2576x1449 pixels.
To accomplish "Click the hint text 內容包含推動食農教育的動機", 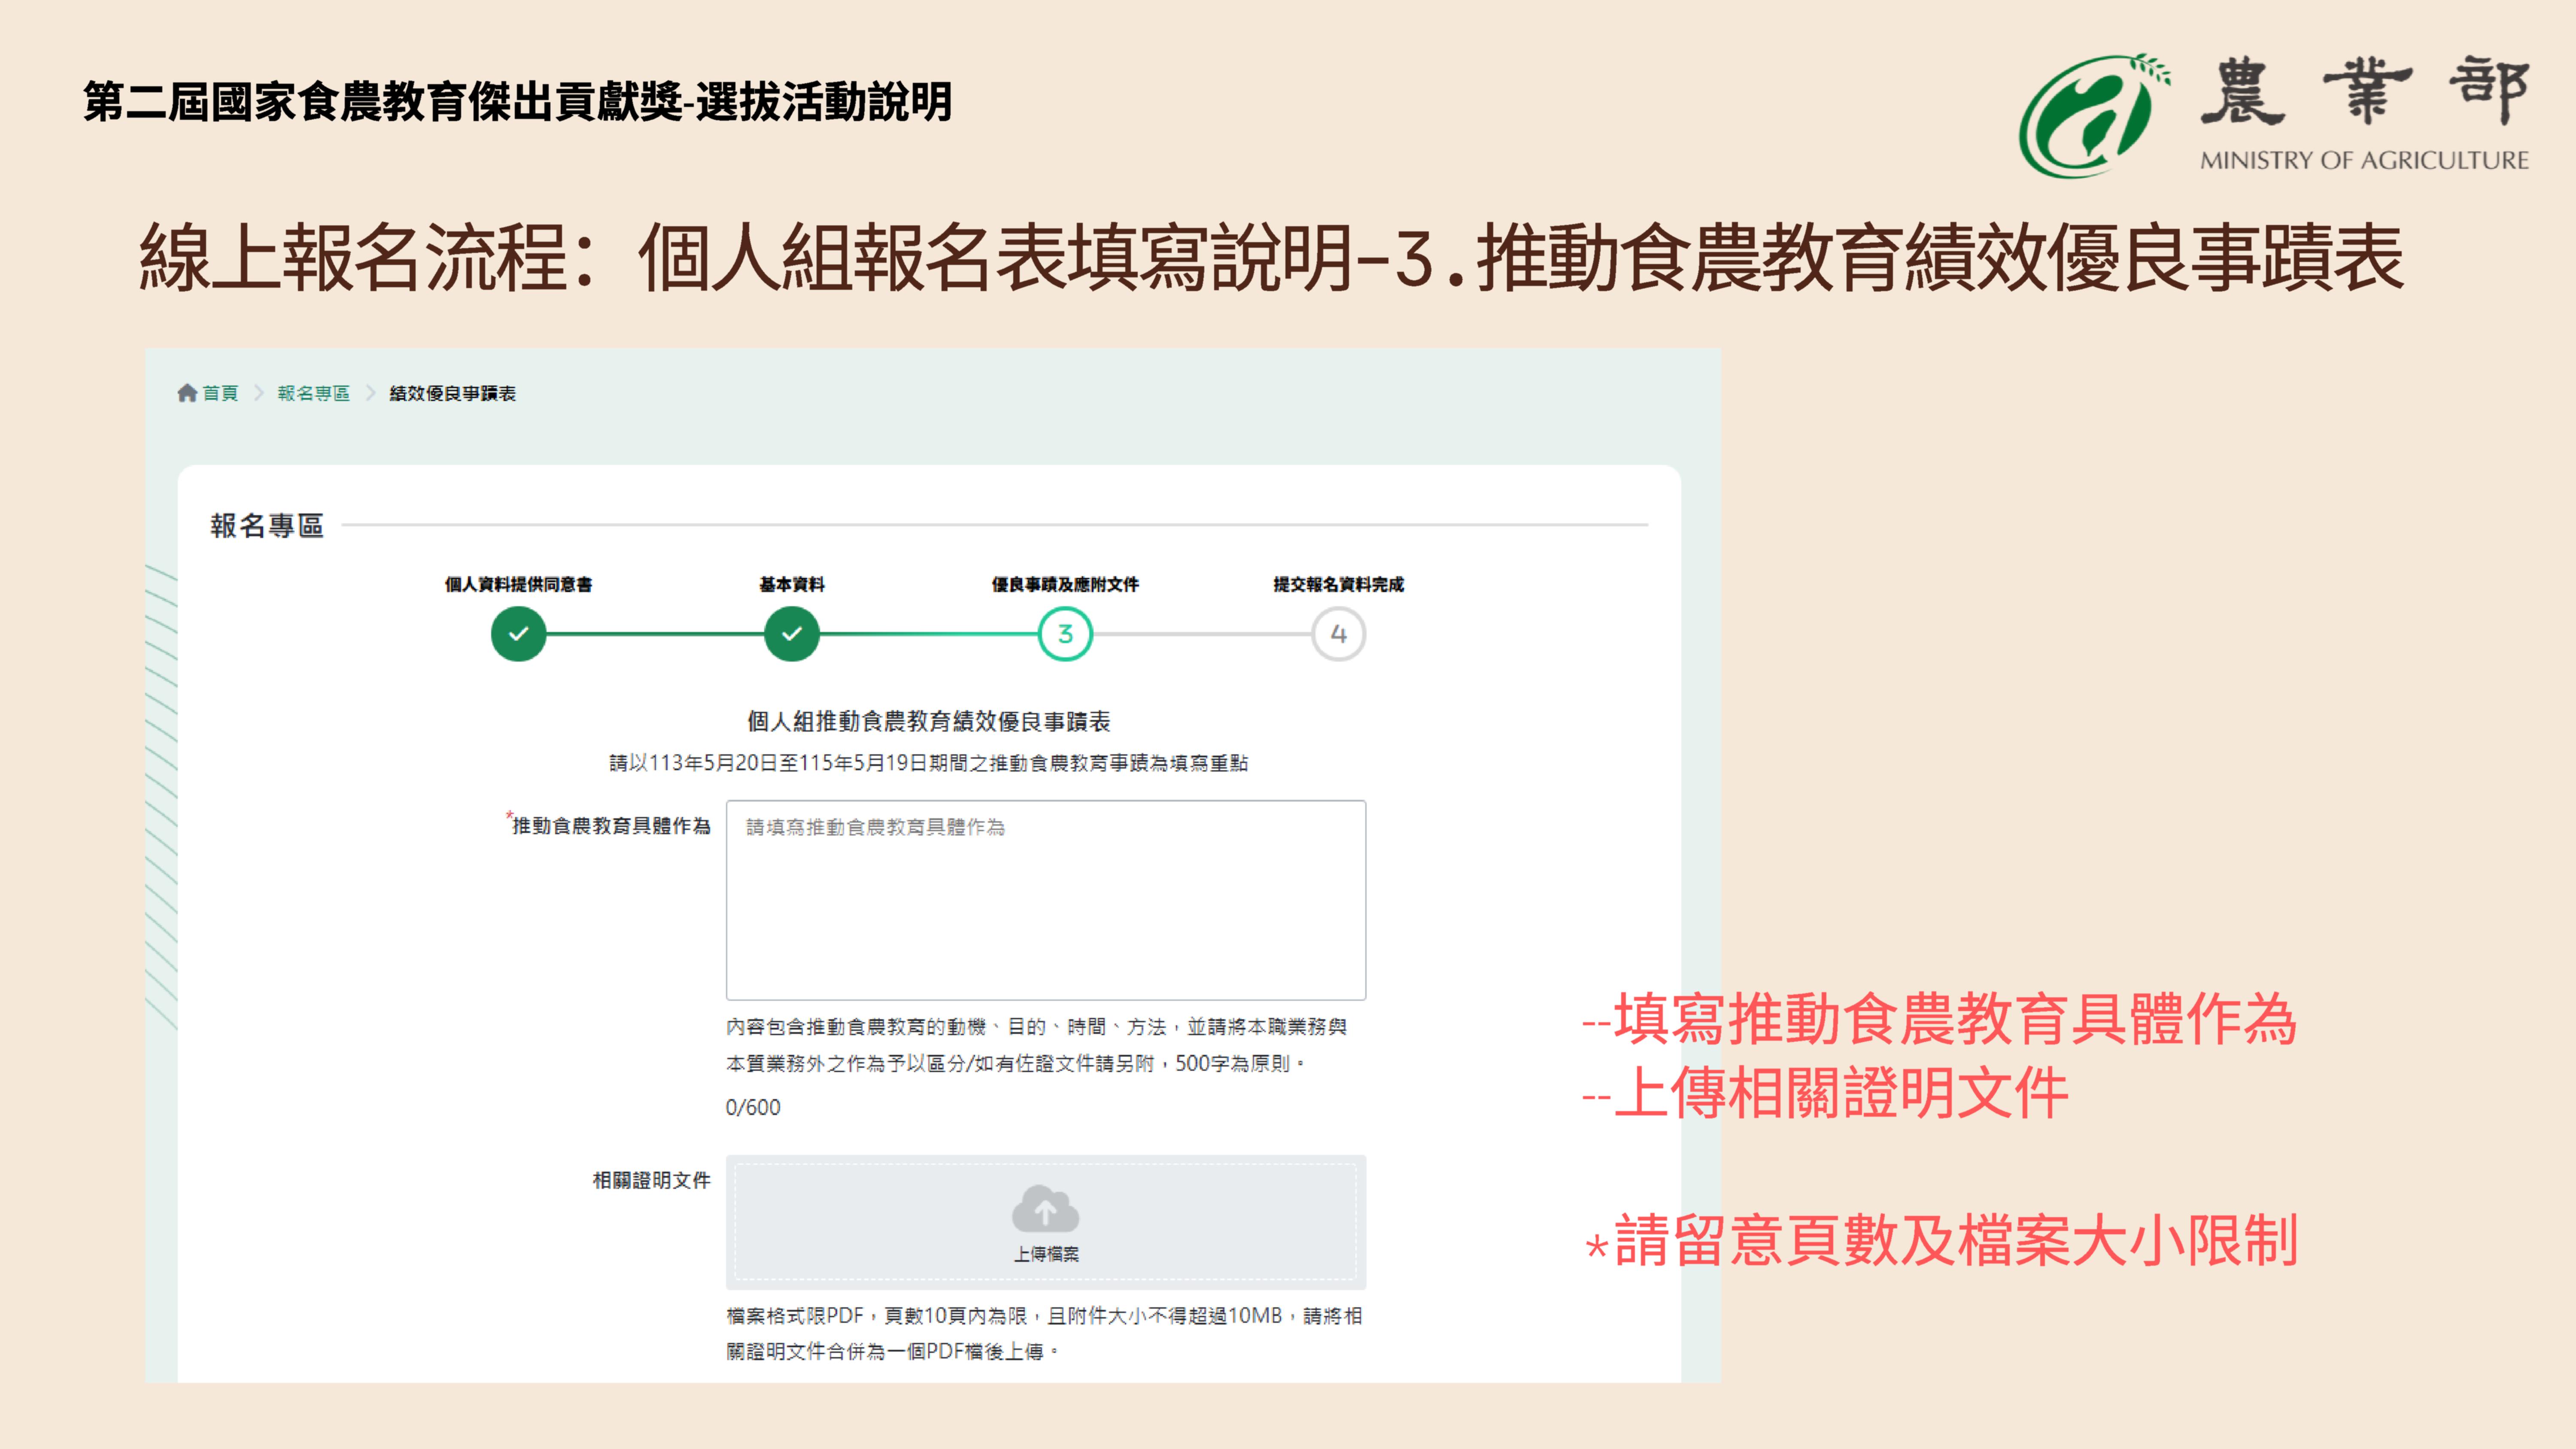I will [1036, 1045].
